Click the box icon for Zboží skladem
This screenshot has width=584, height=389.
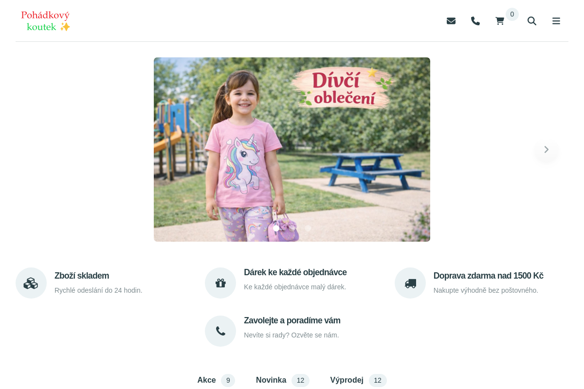tap(31, 283)
